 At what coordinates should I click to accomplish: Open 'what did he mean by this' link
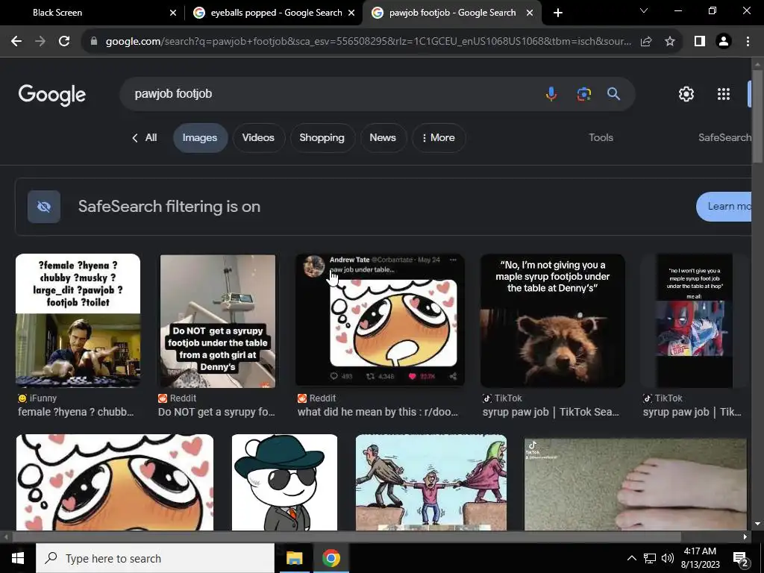(378, 412)
